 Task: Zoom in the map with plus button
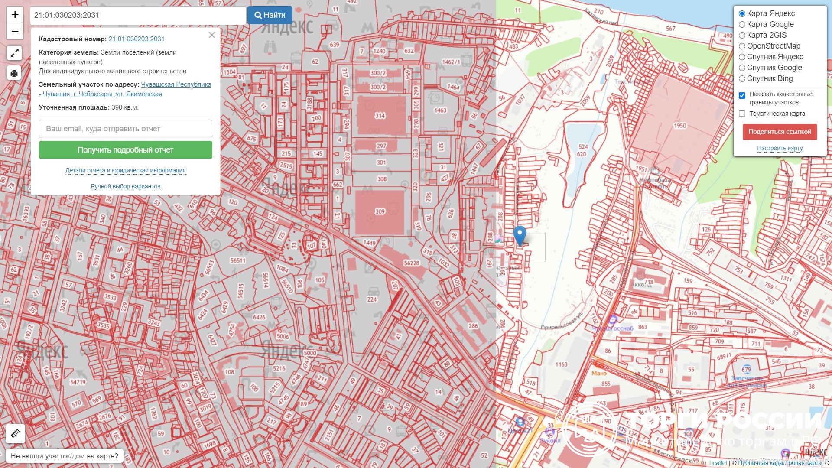tap(15, 15)
